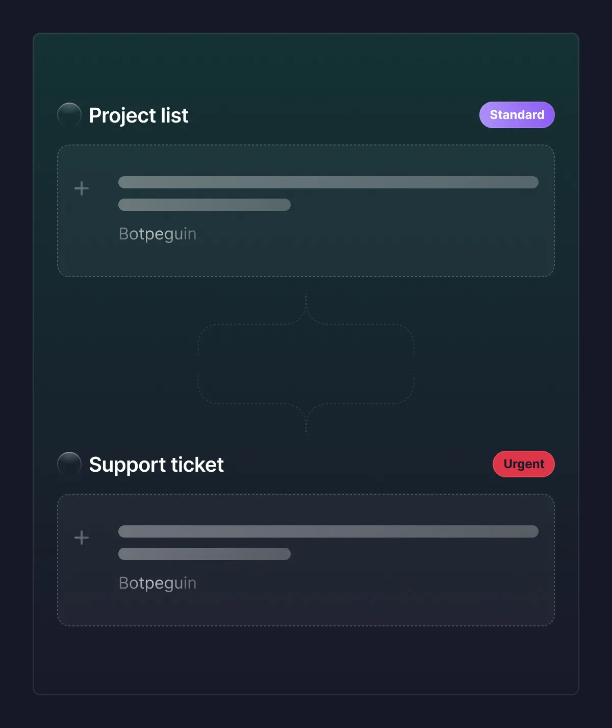
Task: Click the plus icon in Support ticket card
Action: tap(82, 538)
